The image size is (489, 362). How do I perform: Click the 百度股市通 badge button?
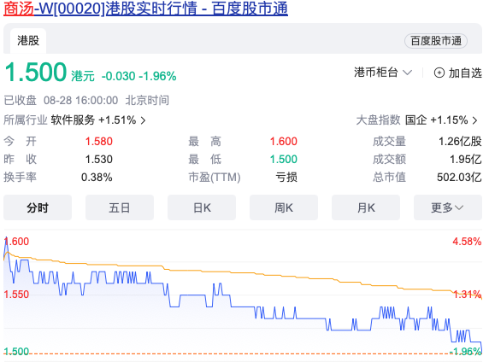point(436,41)
